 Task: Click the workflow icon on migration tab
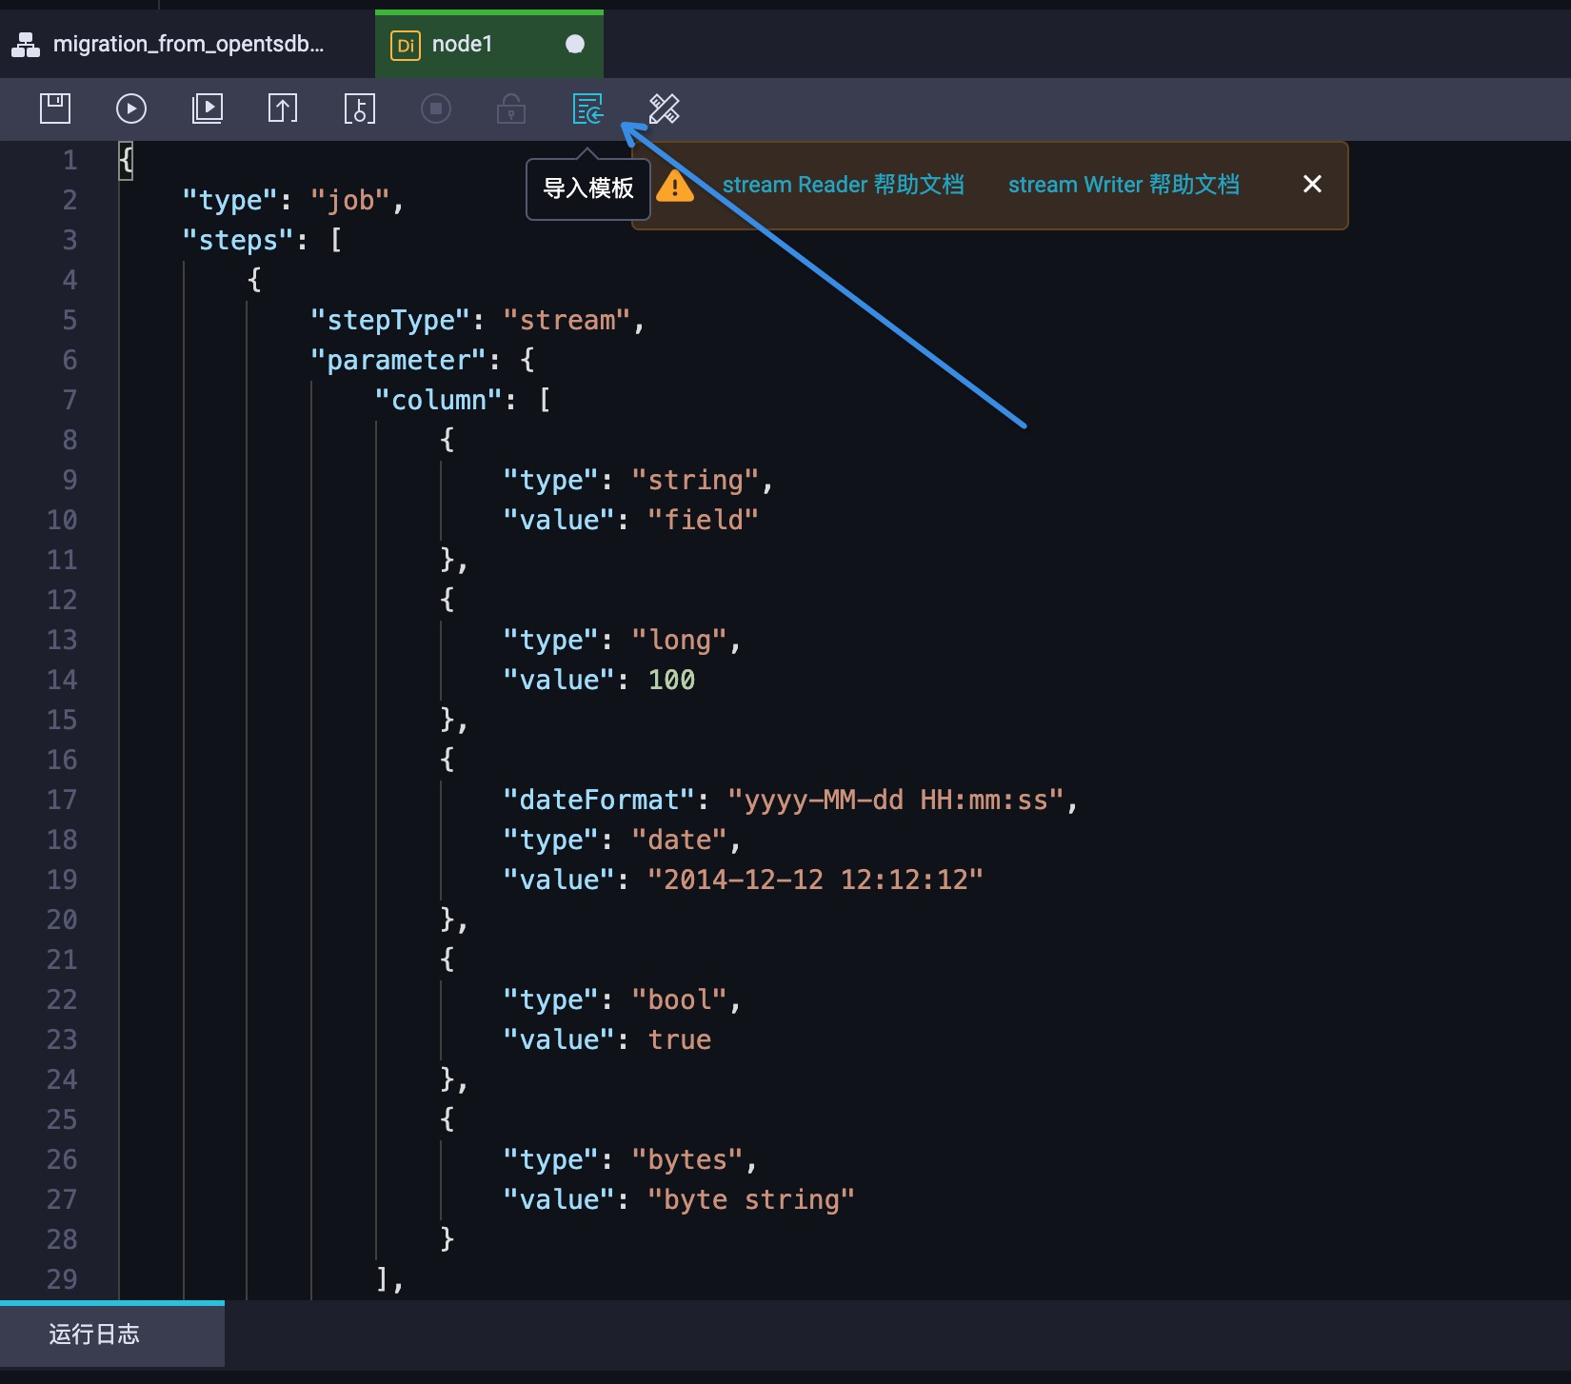[x=26, y=45]
